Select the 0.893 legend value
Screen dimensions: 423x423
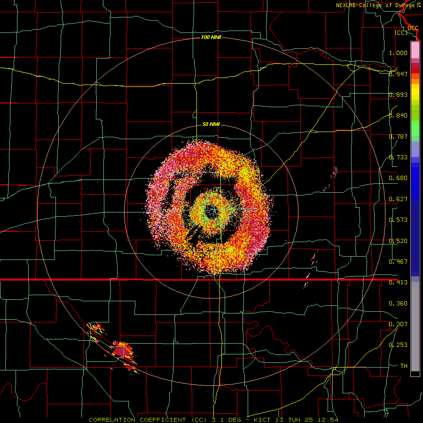398,94
